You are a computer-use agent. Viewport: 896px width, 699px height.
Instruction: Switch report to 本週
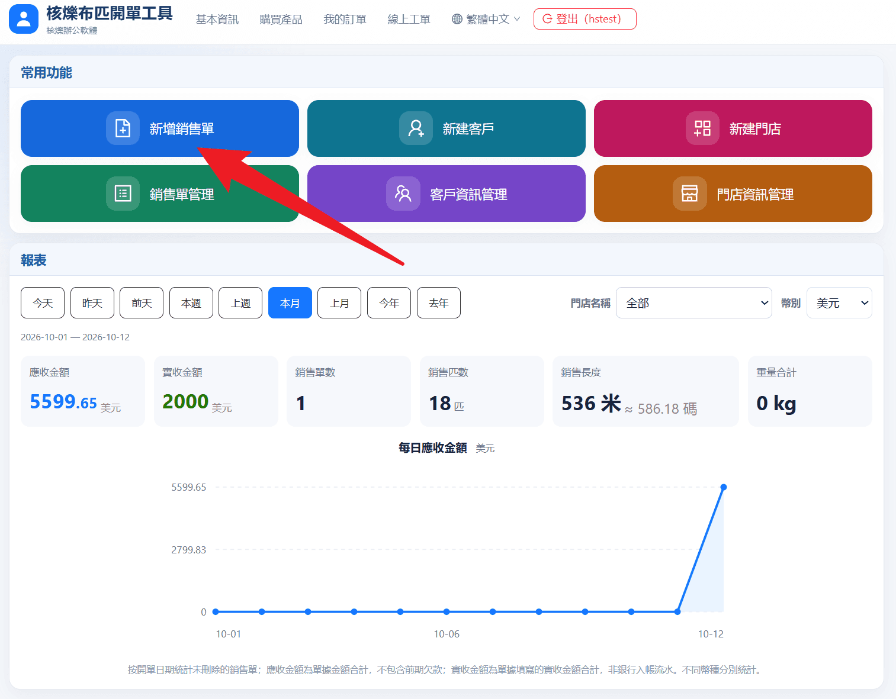tap(191, 302)
